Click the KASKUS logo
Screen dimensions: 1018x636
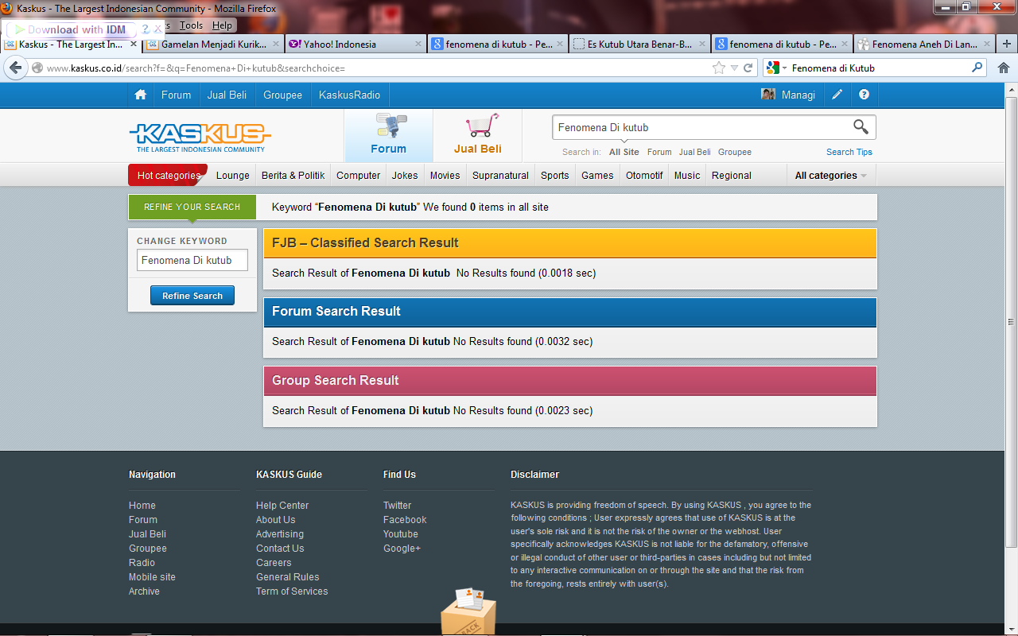[x=200, y=137]
